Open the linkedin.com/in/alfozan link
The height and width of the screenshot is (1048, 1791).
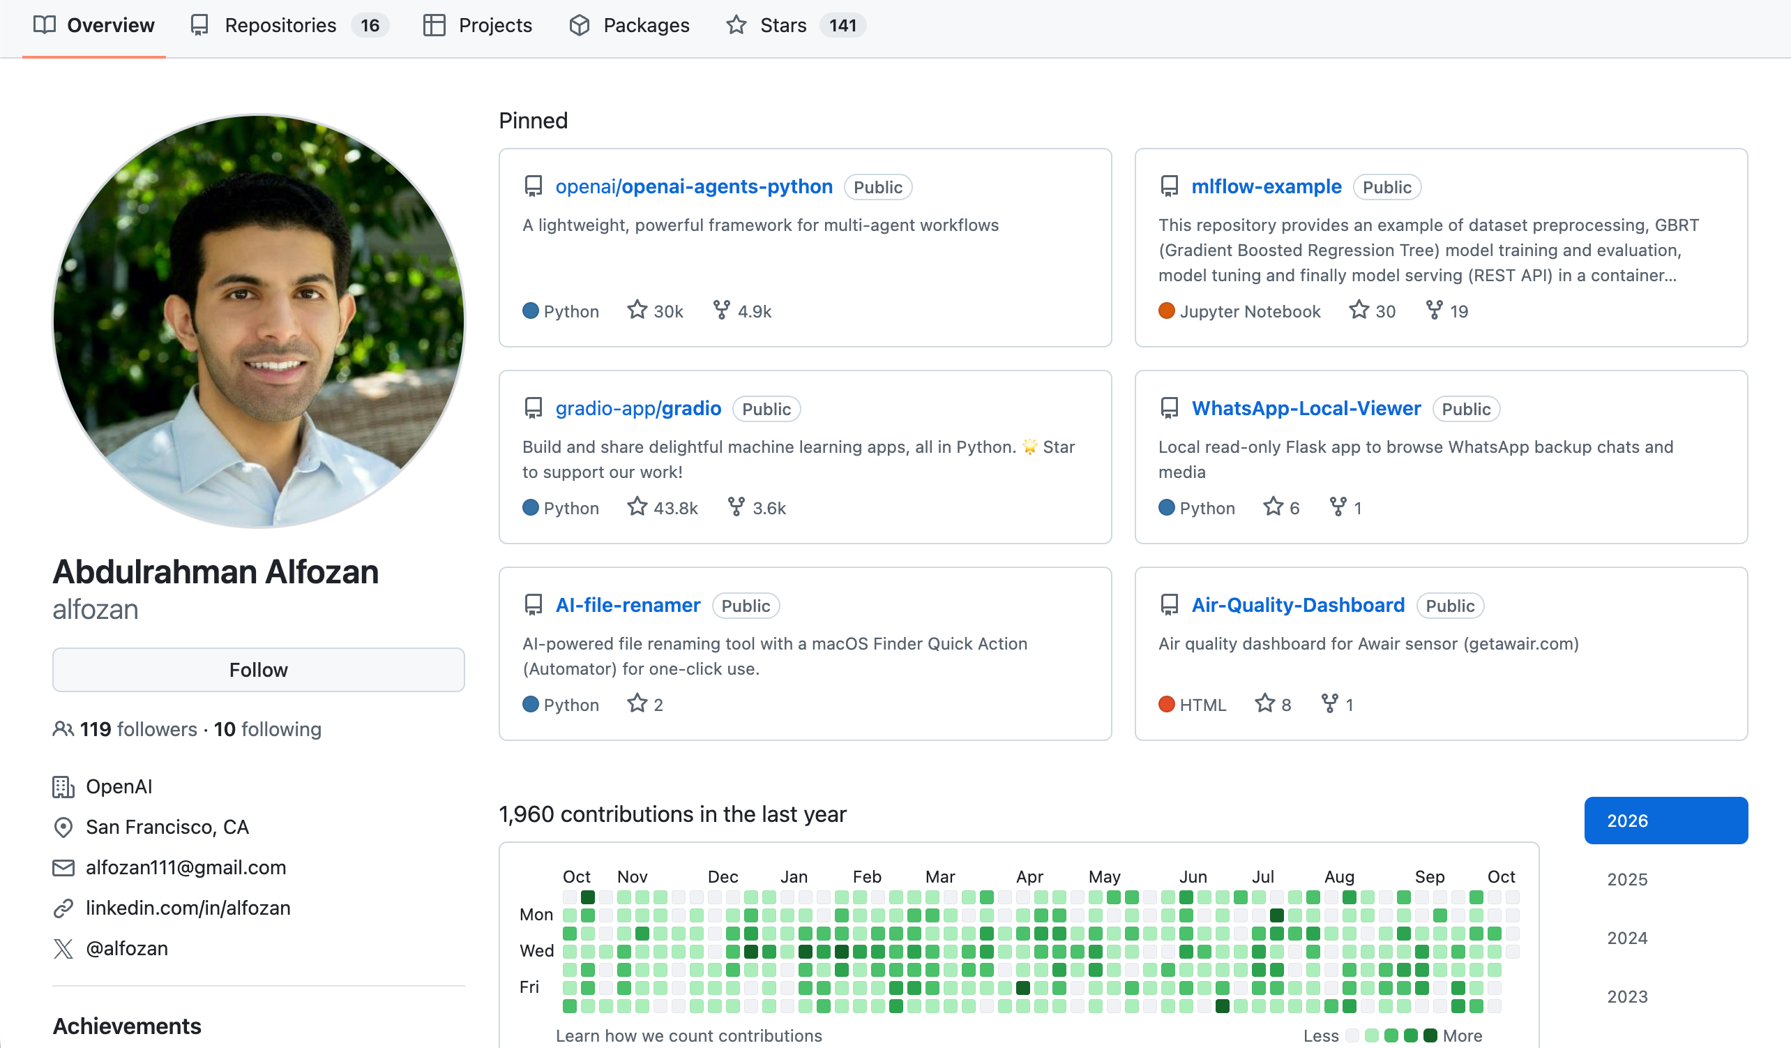point(188,908)
